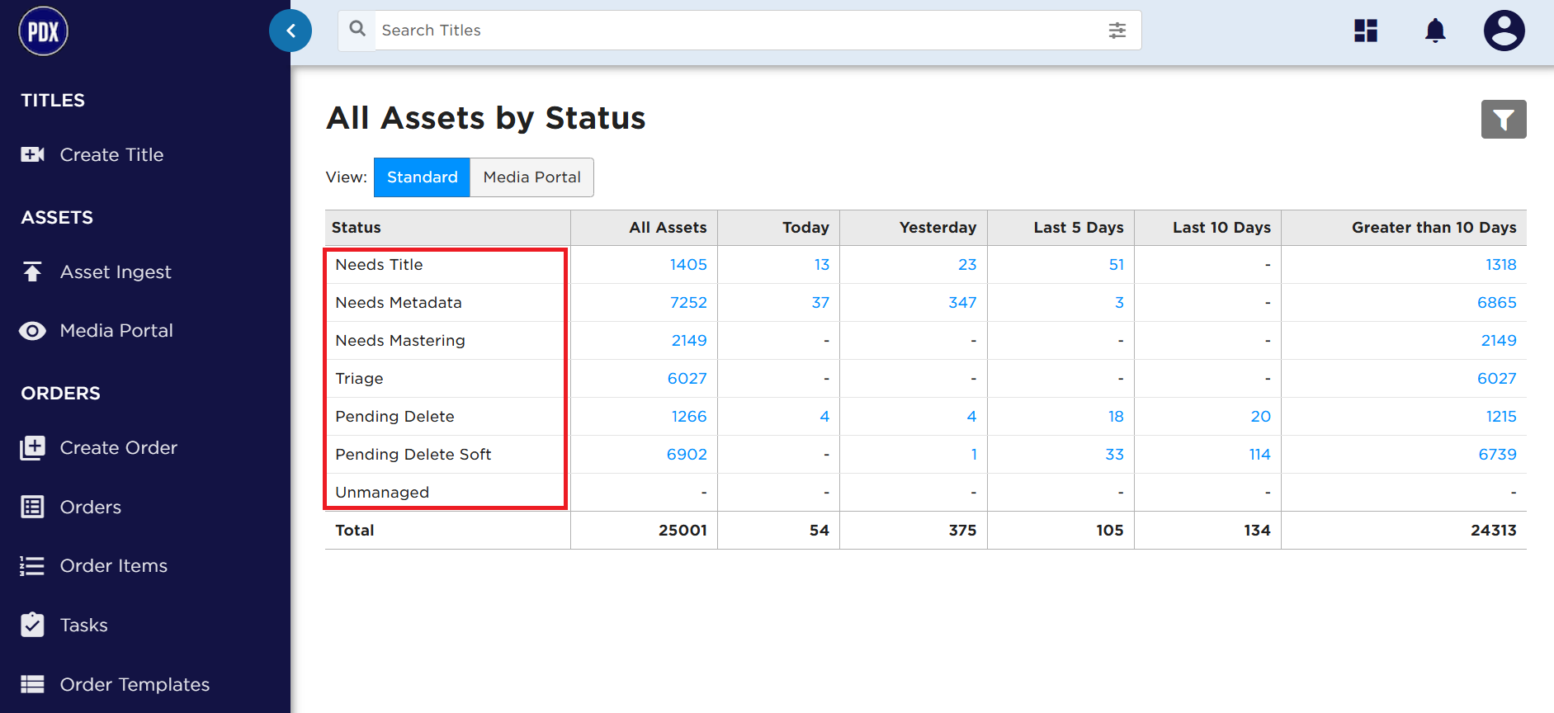Go to Asset Ingest page

click(x=116, y=272)
